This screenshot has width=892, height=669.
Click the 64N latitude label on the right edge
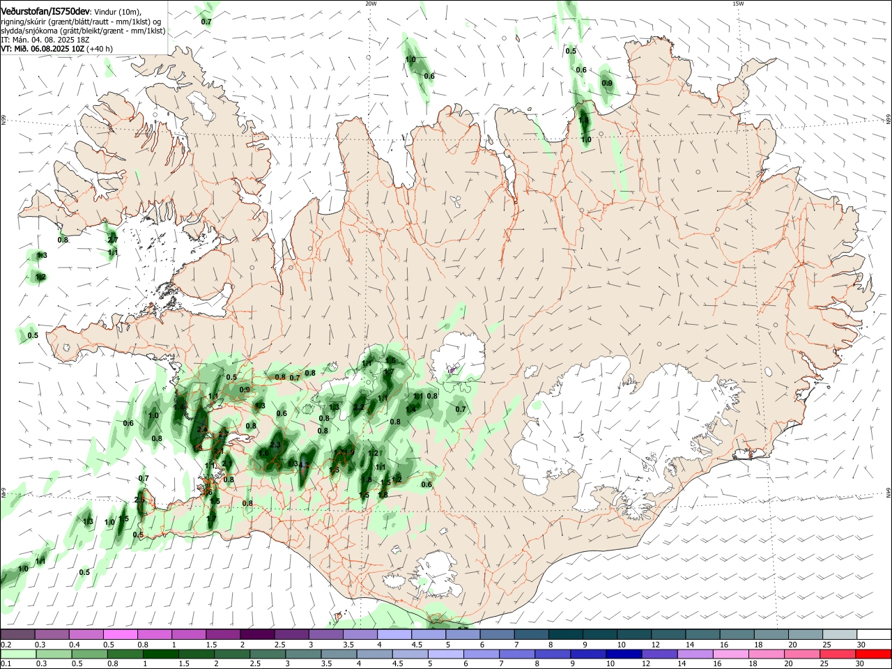[889, 492]
